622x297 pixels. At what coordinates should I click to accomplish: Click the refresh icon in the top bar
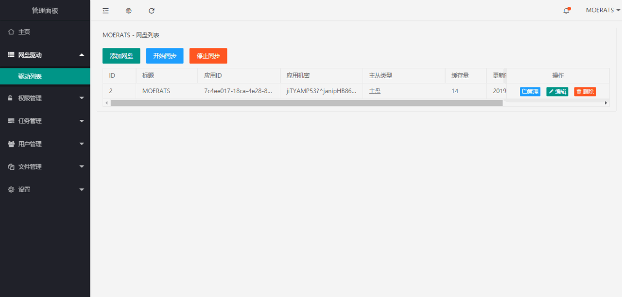click(152, 11)
